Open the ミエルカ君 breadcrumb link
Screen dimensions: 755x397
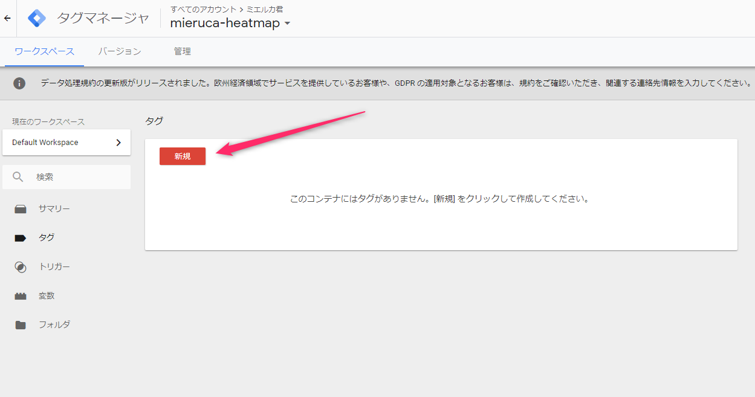(x=265, y=9)
